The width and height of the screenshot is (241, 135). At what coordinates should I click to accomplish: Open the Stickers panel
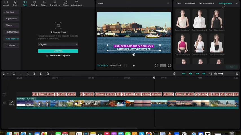34,3
